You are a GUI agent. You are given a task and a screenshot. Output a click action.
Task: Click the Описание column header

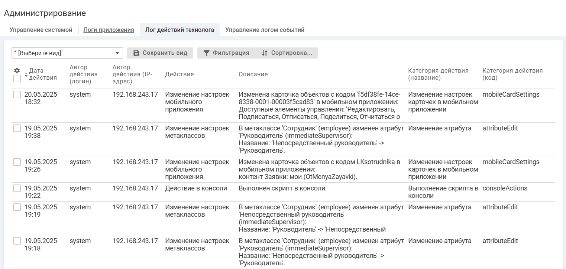pyautogui.click(x=253, y=74)
